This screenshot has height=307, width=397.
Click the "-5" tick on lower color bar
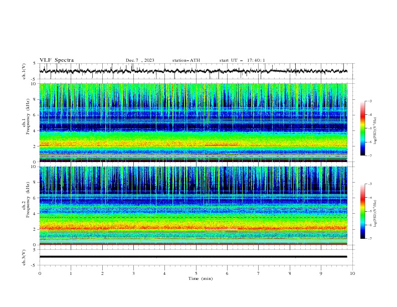coord(370,211)
